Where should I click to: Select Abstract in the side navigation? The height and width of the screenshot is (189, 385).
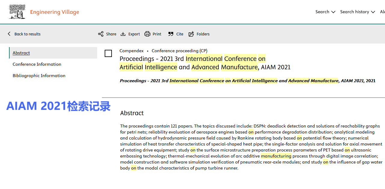click(x=21, y=53)
